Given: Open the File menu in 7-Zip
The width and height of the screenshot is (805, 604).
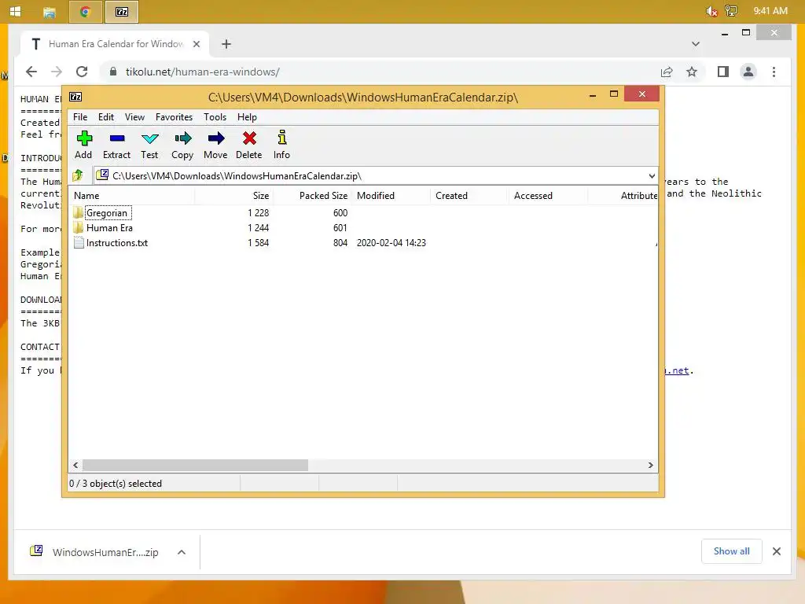Looking at the screenshot, I should (x=80, y=117).
